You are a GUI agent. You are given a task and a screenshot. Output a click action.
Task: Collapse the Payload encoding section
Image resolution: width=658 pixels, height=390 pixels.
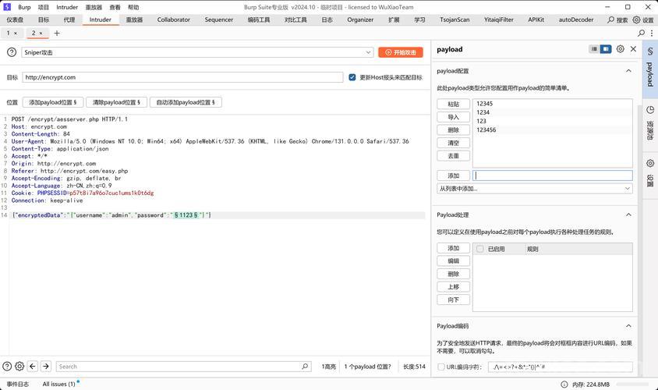[628, 326]
